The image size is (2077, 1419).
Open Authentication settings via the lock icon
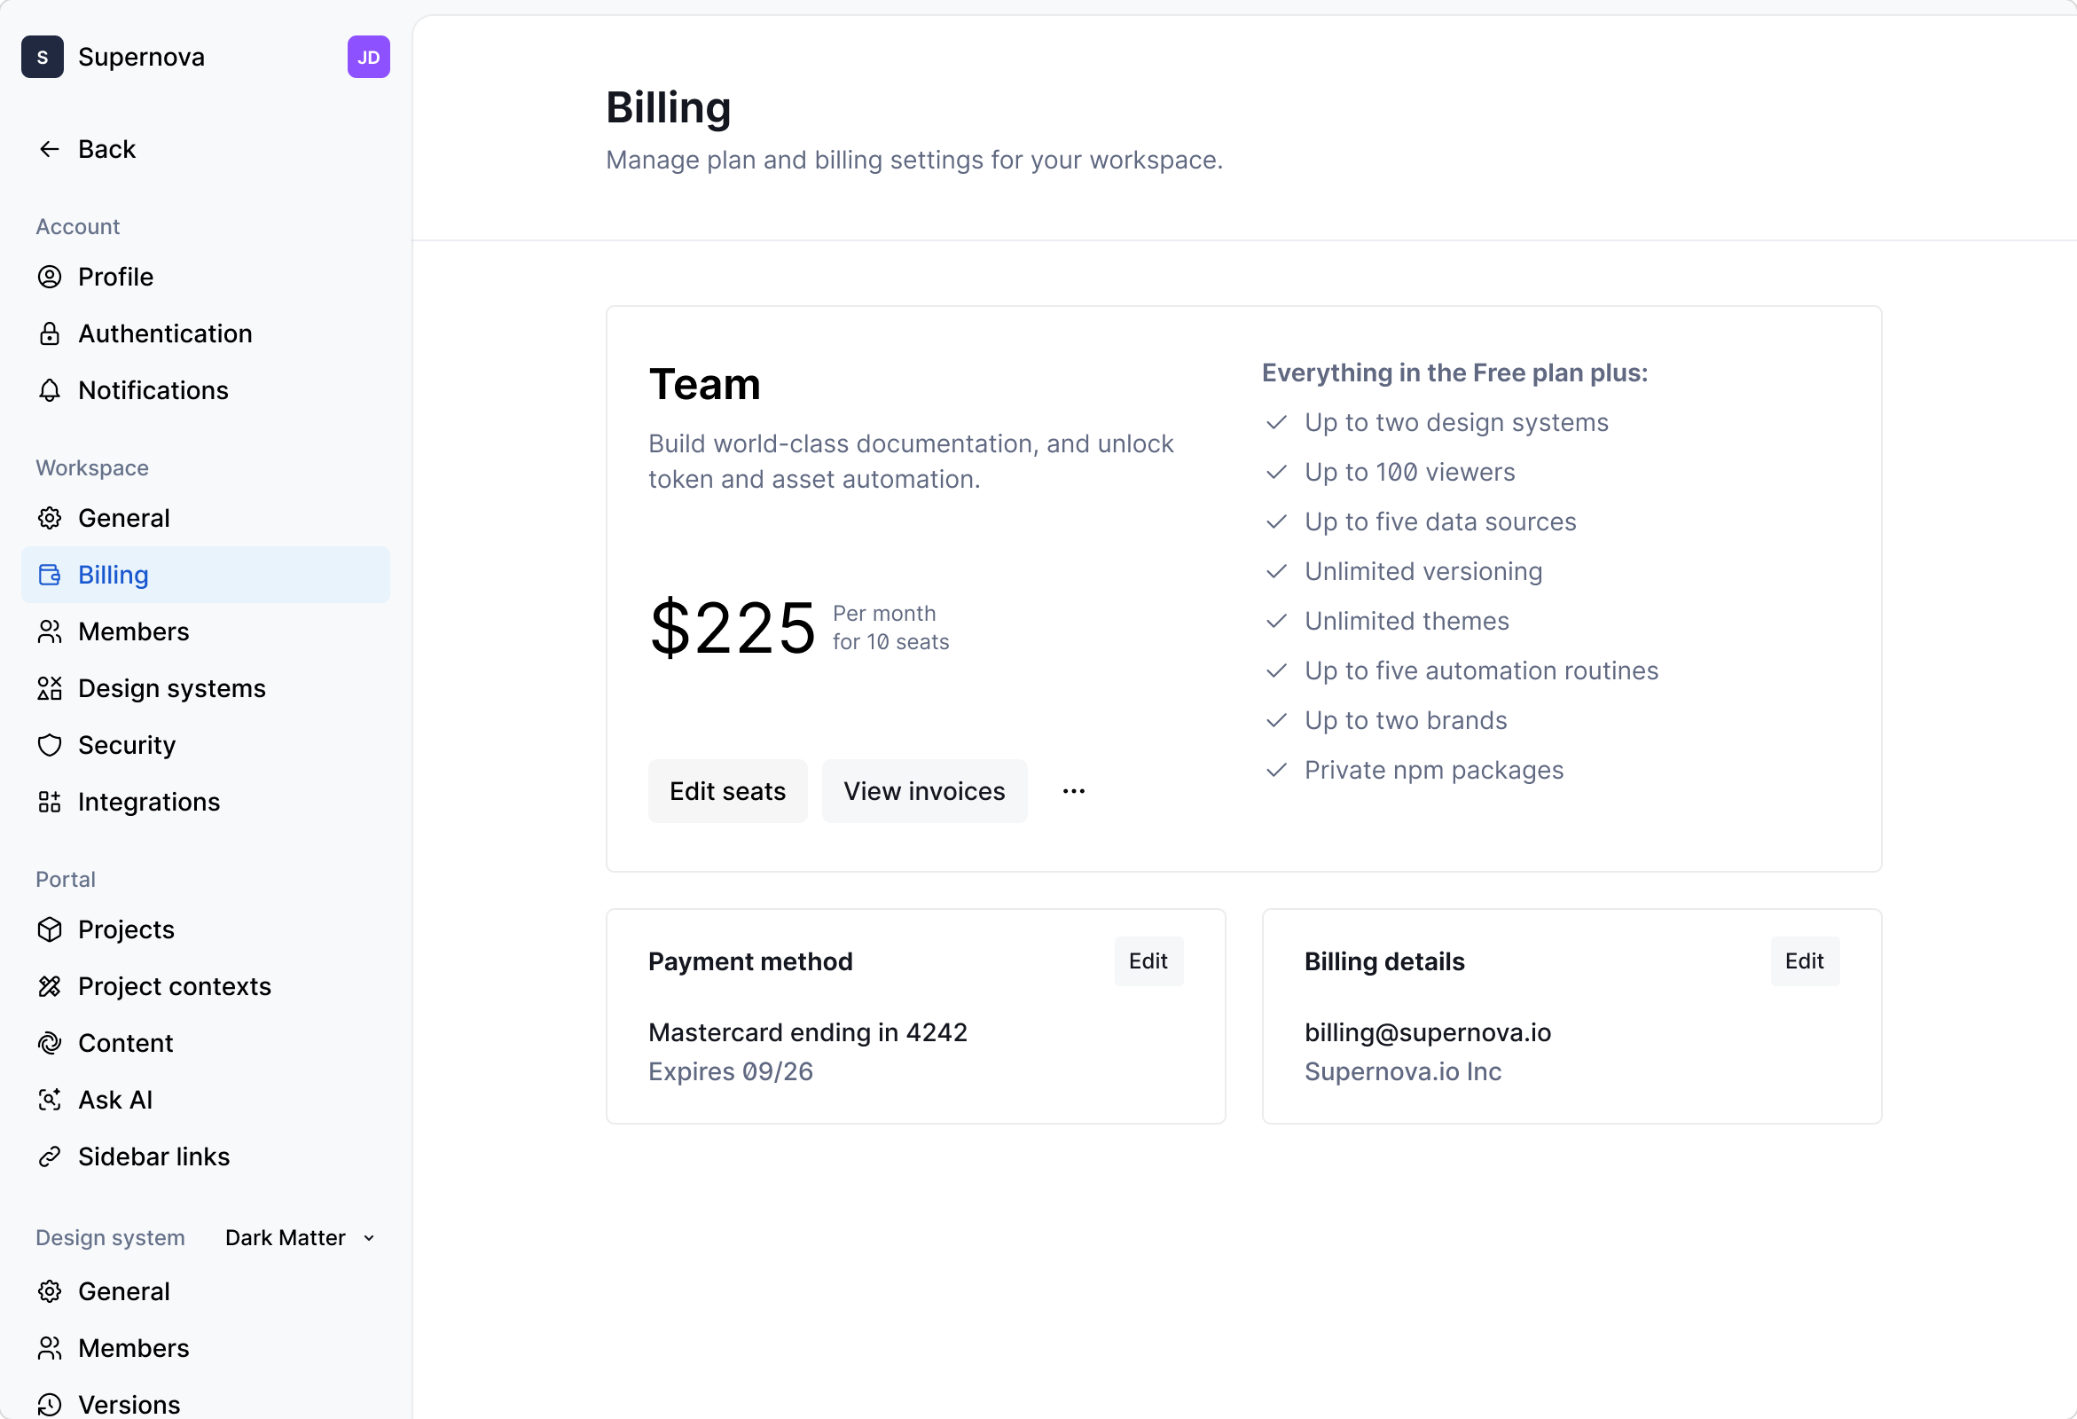click(x=50, y=333)
